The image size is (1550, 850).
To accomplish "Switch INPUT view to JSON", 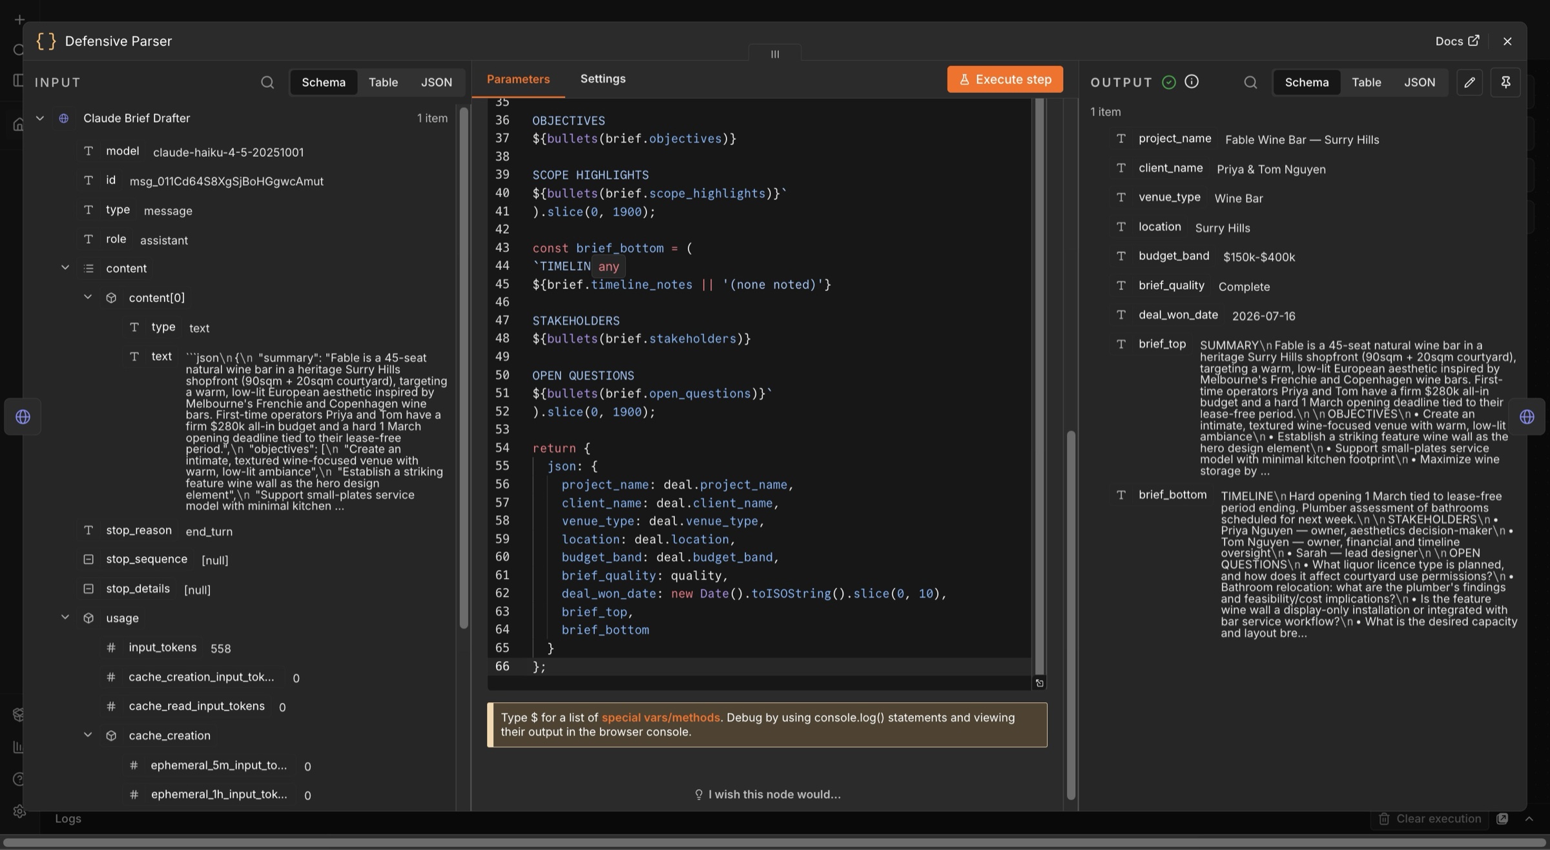I will tap(437, 83).
